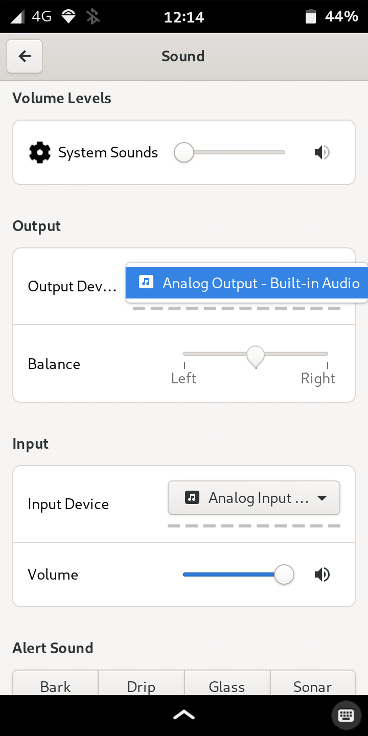The image size is (368, 736).
Task: Go back with the arrow button
Action: coord(24,56)
